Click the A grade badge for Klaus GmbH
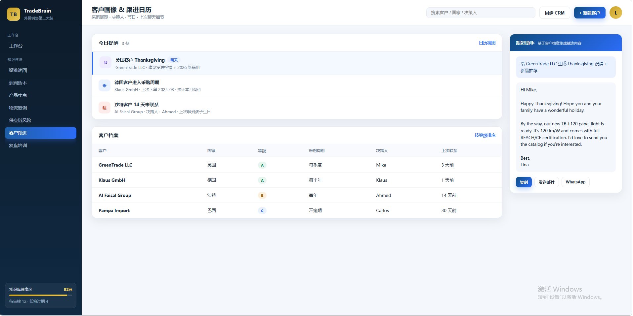 (262, 180)
